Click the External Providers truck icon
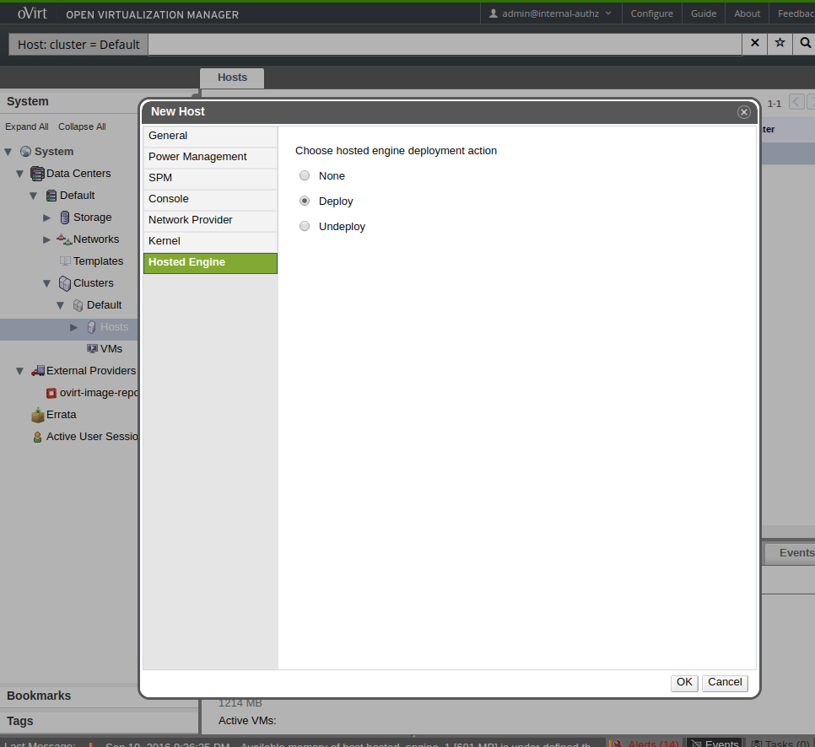 [x=38, y=371]
